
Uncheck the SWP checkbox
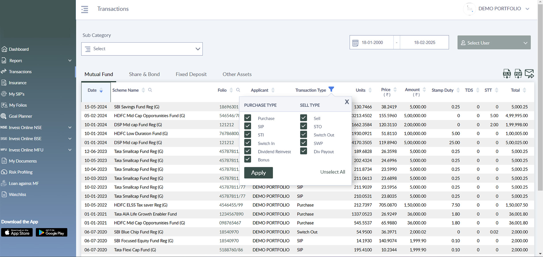click(x=304, y=143)
